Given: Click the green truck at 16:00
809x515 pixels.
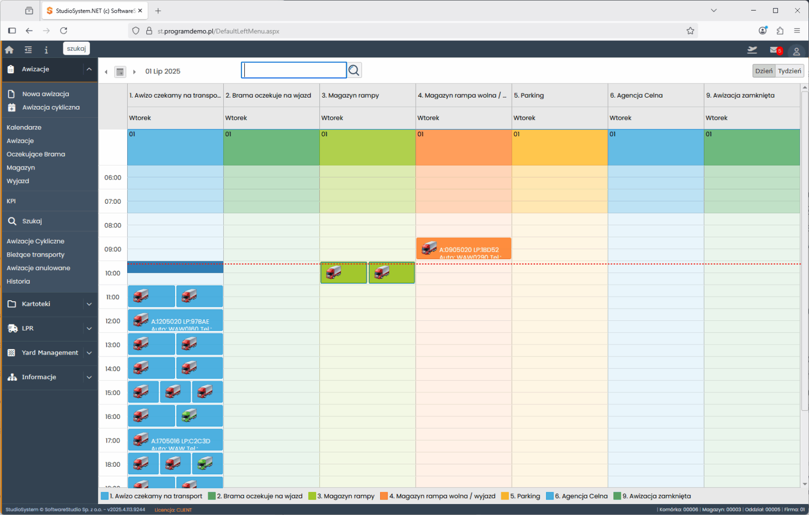Looking at the screenshot, I should pos(189,415).
